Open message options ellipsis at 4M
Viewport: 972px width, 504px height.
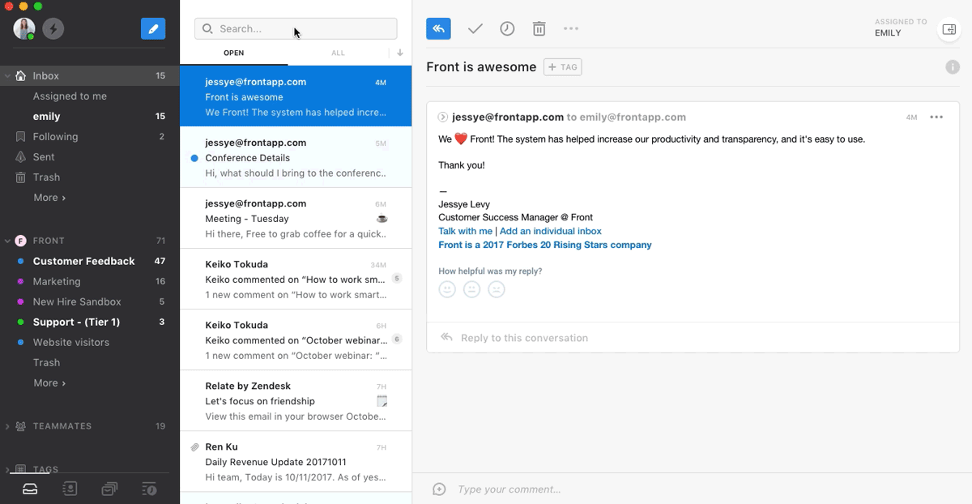936,117
